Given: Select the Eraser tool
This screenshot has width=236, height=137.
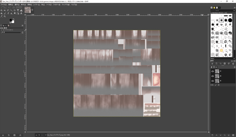Looking at the screenshot, I should (8, 14).
